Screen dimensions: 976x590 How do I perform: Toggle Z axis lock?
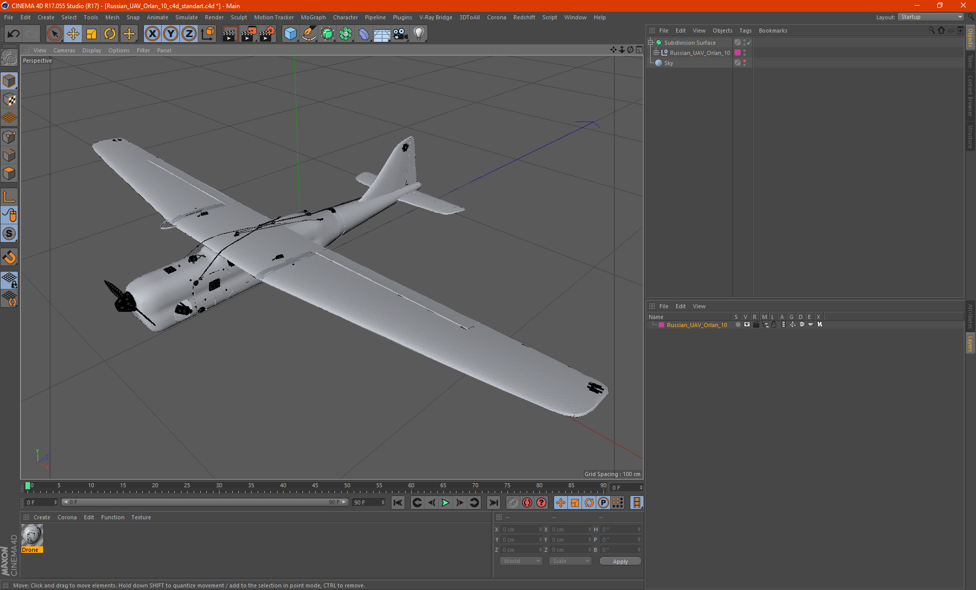click(189, 34)
